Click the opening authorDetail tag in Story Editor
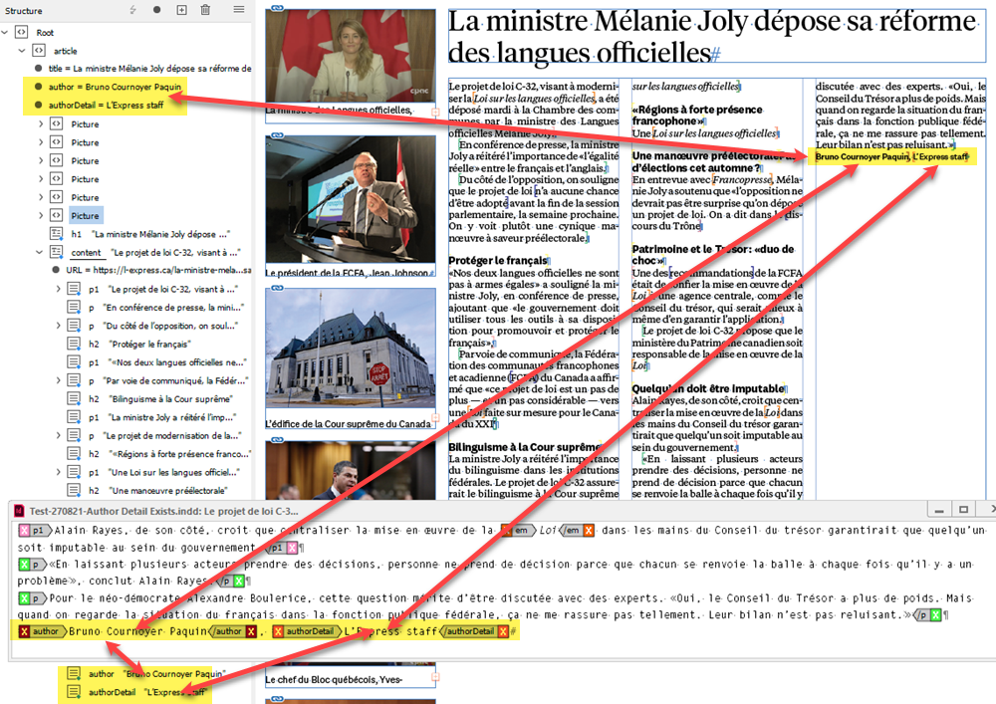Image resolution: width=996 pixels, height=704 pixels. [x=307, y=631]
